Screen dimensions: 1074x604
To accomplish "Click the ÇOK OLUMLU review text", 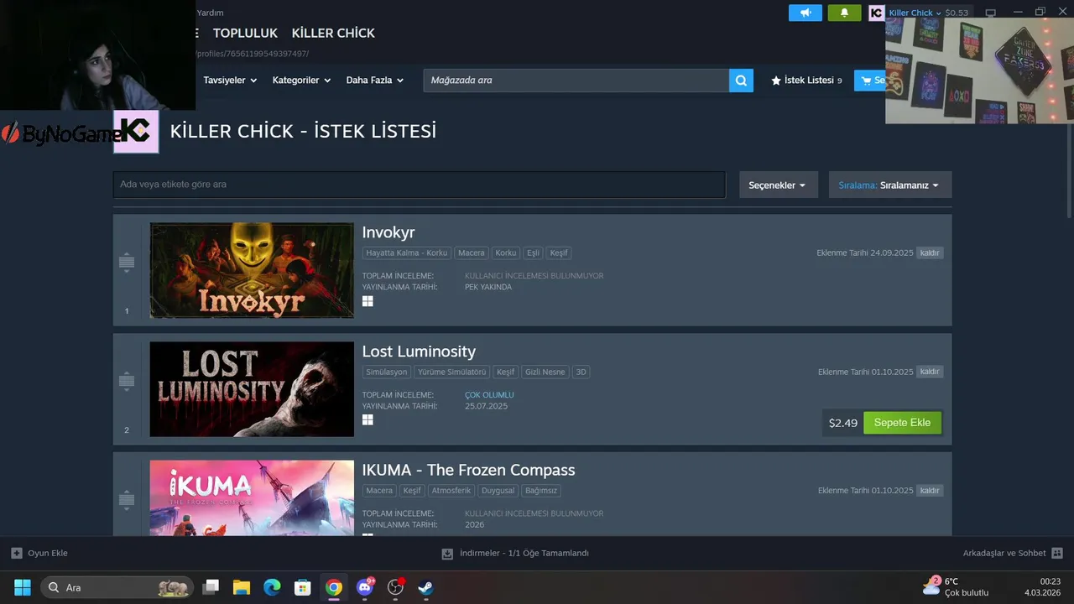I will point(489,395).
